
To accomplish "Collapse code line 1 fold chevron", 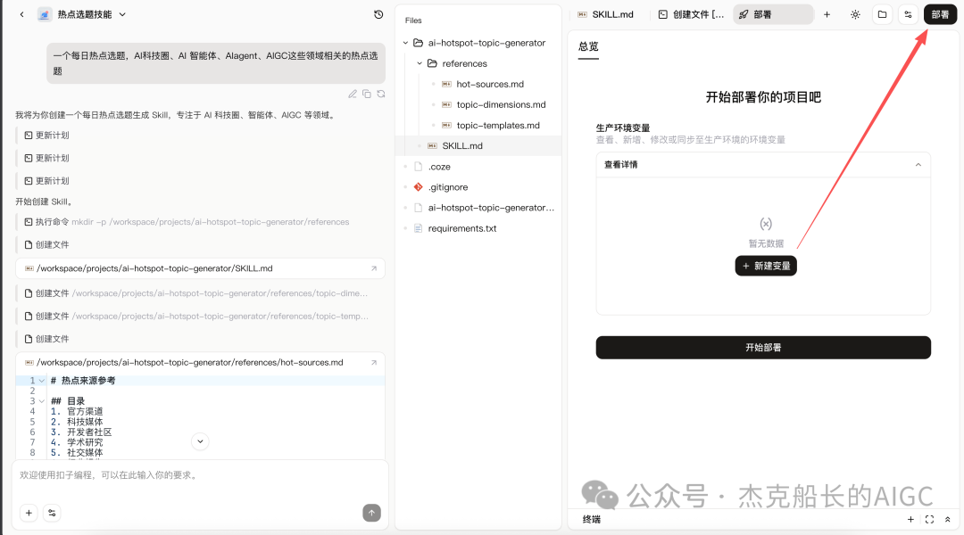I will tap(42, 381).
